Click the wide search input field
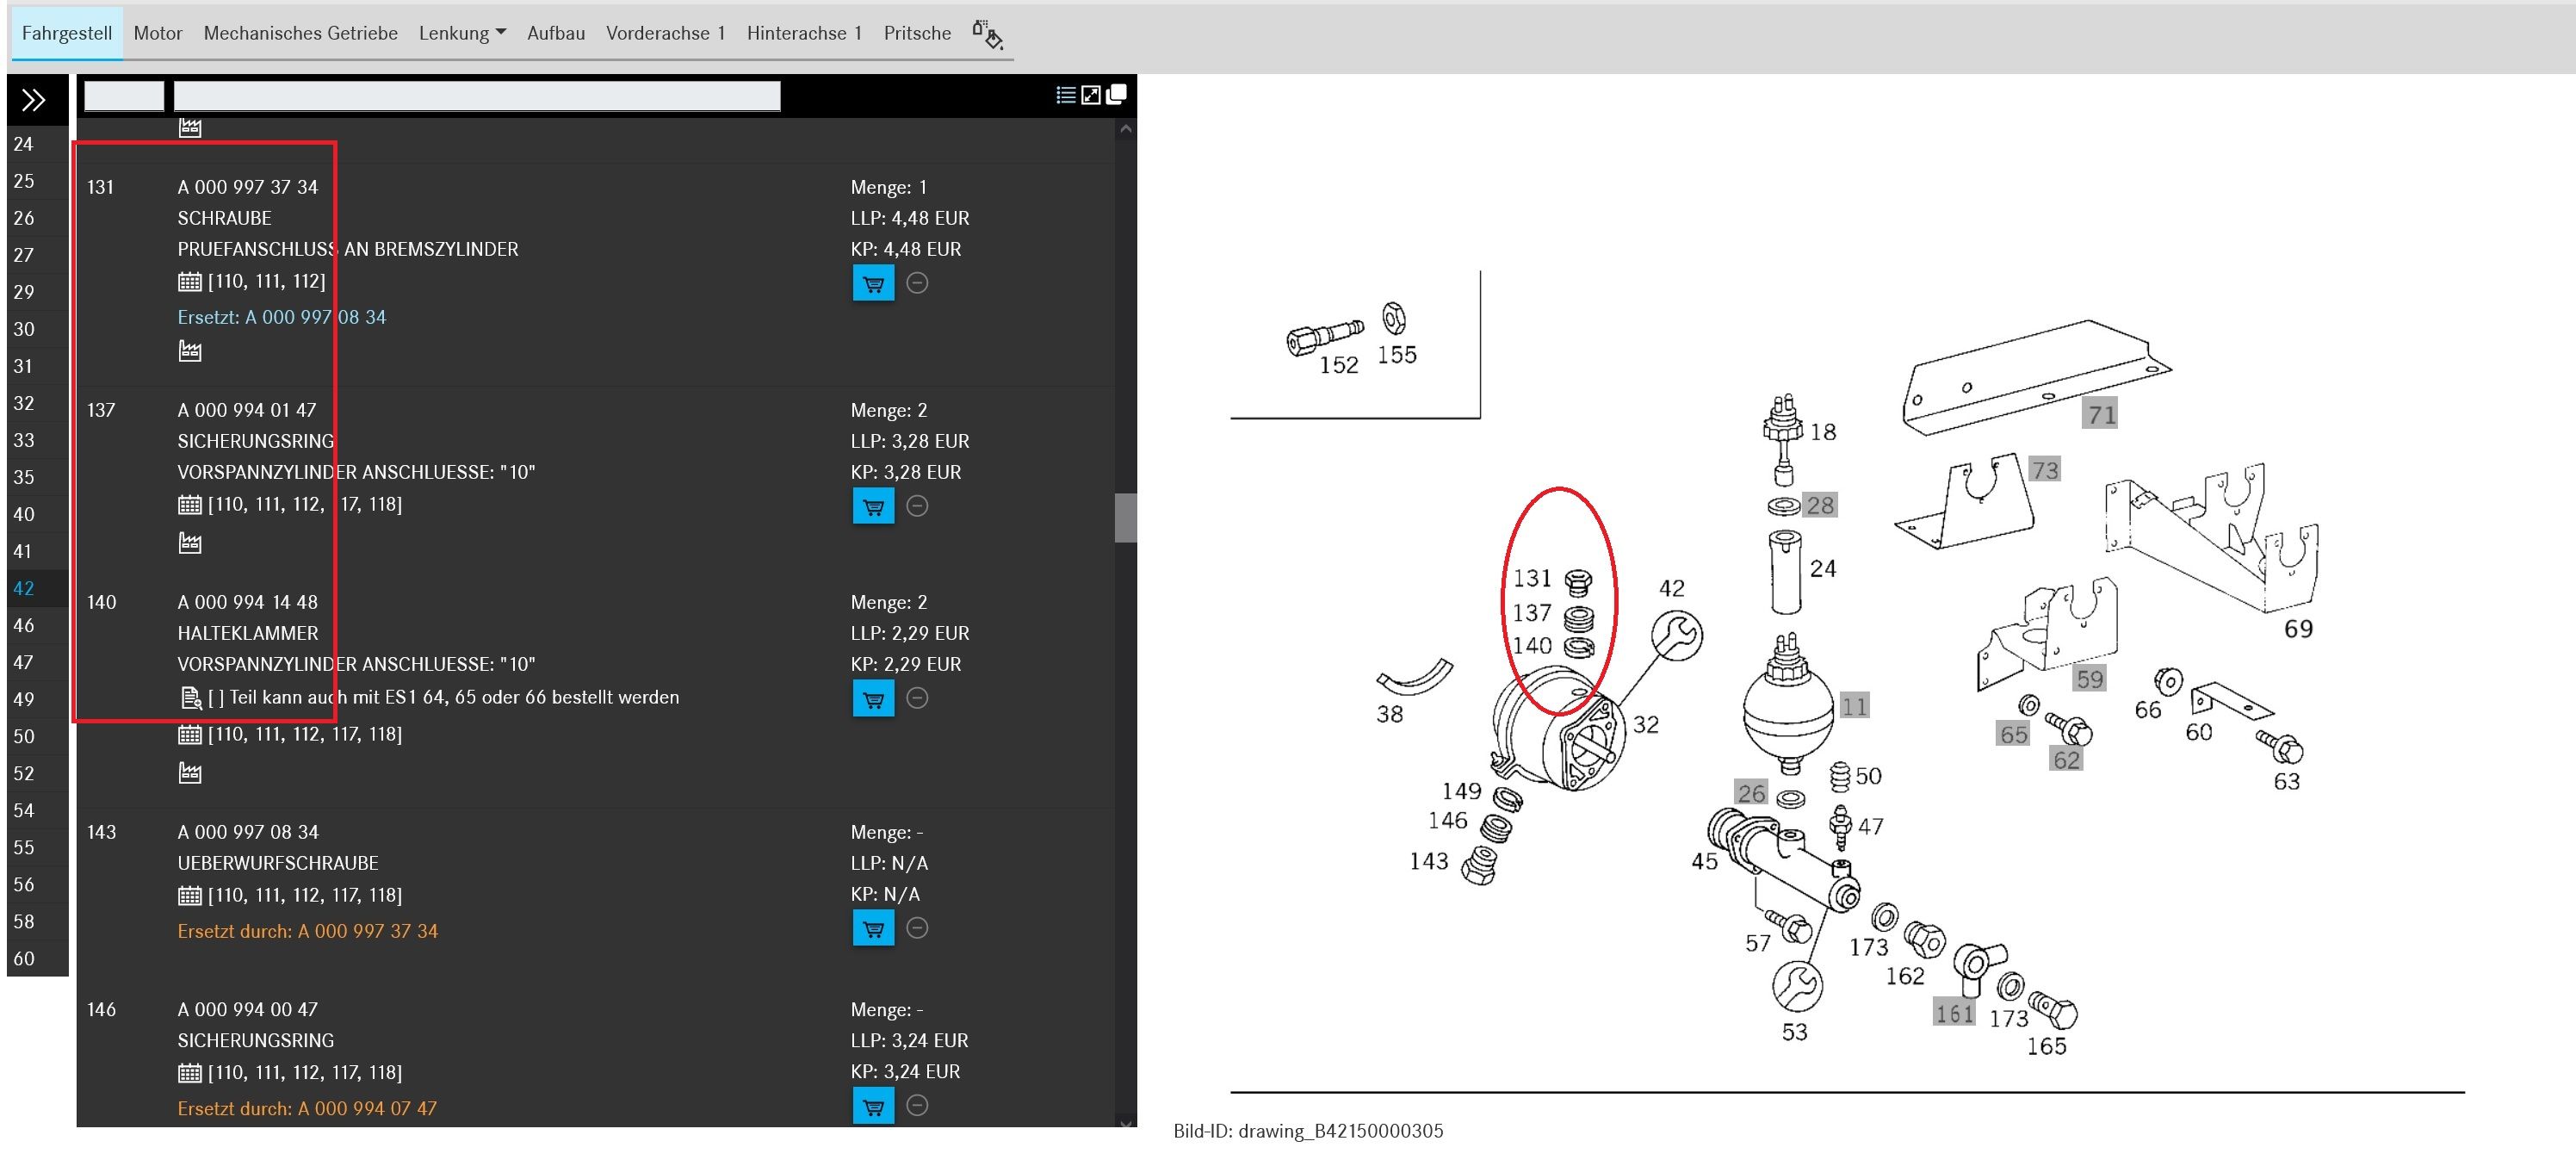 (477, 96)
